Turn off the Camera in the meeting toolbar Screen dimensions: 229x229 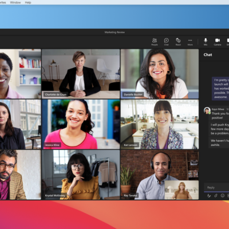click(218, 42)
